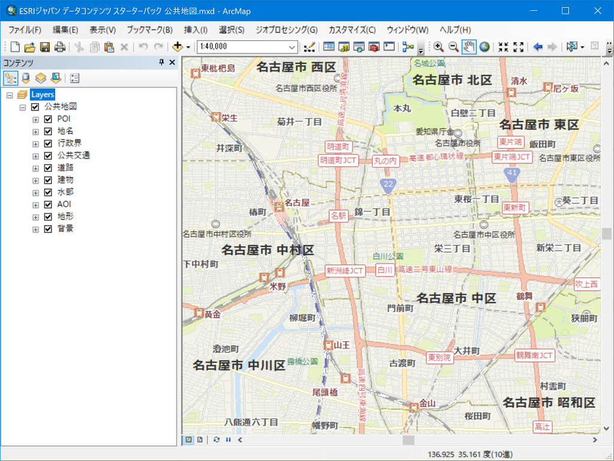This screenshot has height=461, width=614.
Task: Pin the コンテンツ panel with auto-hide
Action: 161,62
